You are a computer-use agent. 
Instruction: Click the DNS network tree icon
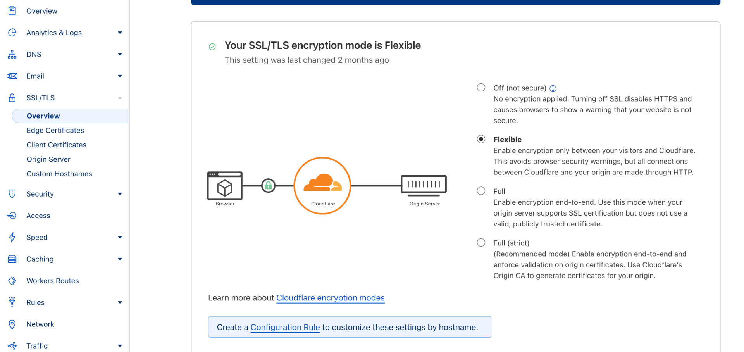pyautogui.click(x=12, y=54)
